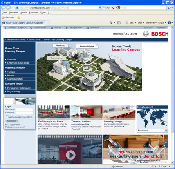The height and width of the screenshot is (169, 175).
Task: Click the Print icon in command bar
Action: coord(132,23)
